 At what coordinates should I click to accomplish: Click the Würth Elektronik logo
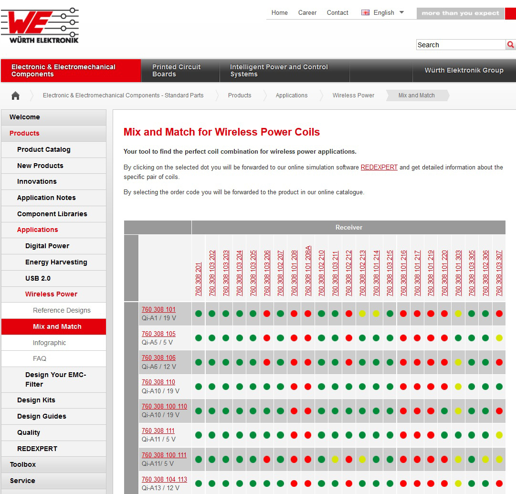tap(40, 26)
